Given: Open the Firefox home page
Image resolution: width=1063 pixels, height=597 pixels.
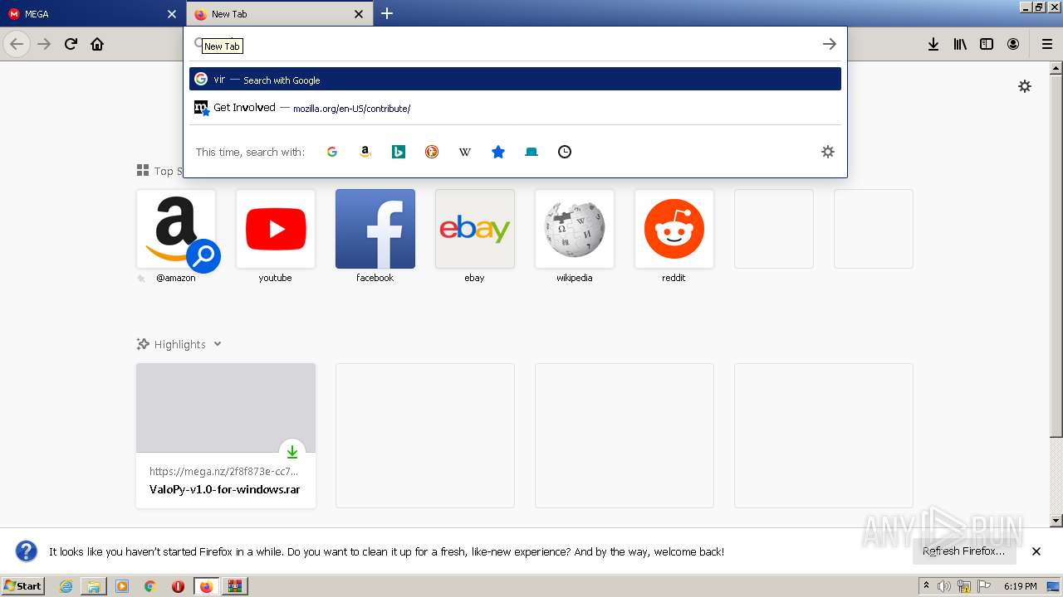Looking at the screenshot, I should (97, 44).
